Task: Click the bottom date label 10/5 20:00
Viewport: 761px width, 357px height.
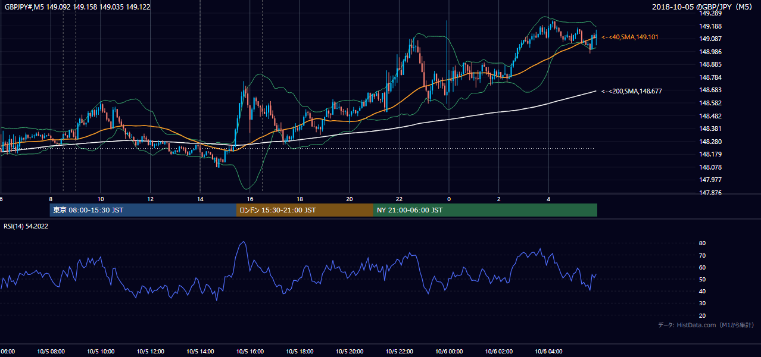Action: (x=349, y=351)
